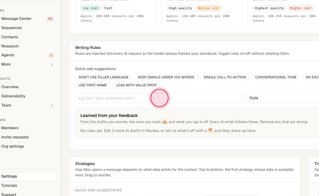The height and width of the screenshot is (196, 319).
Task: Click the Low cost tag
Action: click(90, 8)
